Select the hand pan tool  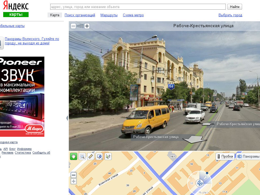coord(73,156)
